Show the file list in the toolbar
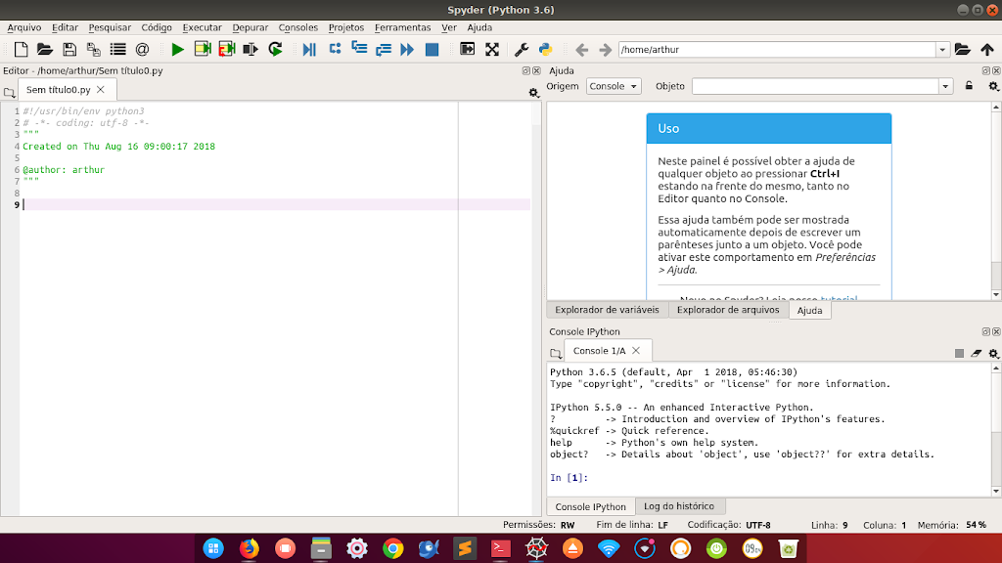This screenshot has height=563, width=1002. 117,49
